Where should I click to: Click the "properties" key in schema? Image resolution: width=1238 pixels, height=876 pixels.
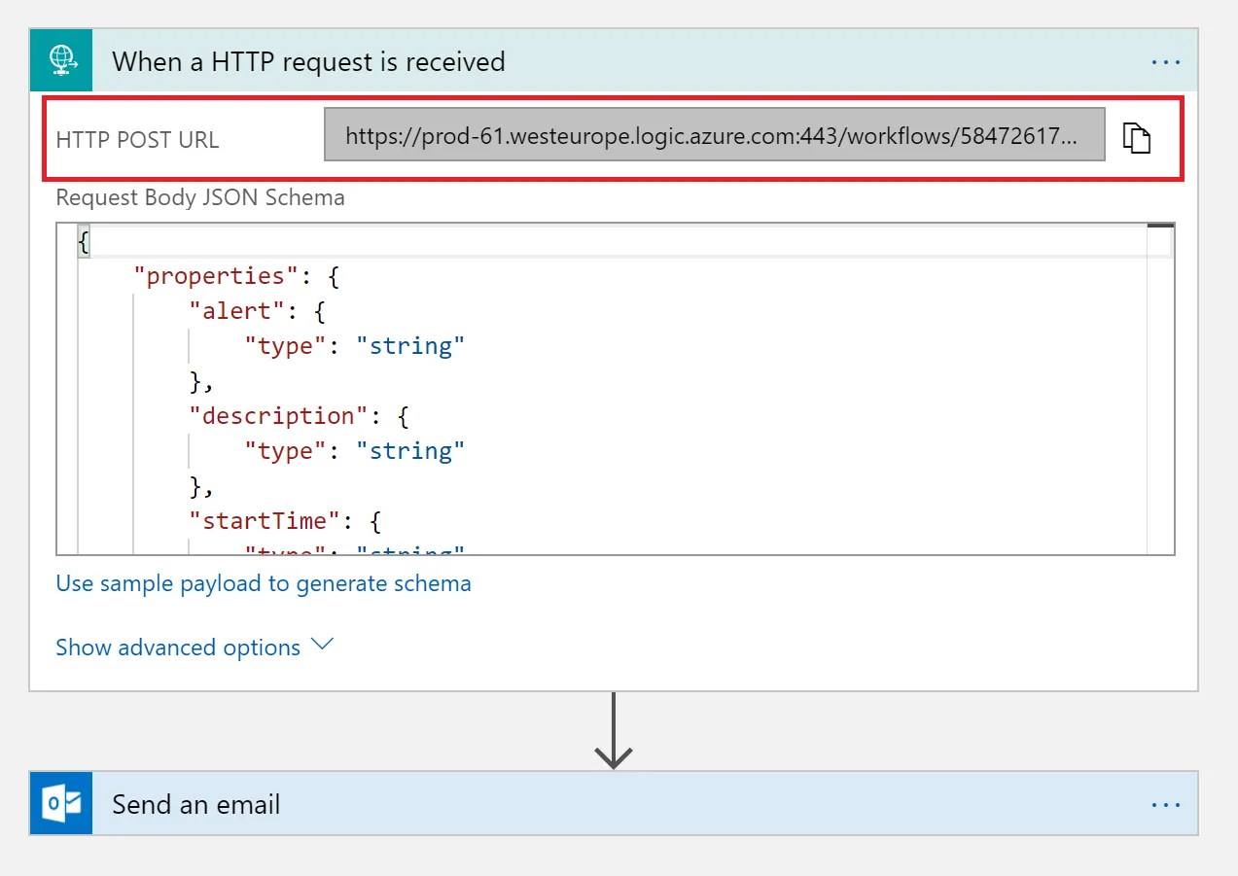[215, 276]
